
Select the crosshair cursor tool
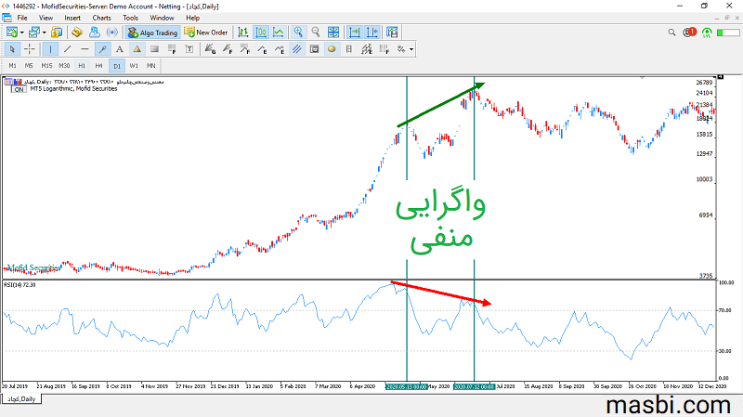30,49
